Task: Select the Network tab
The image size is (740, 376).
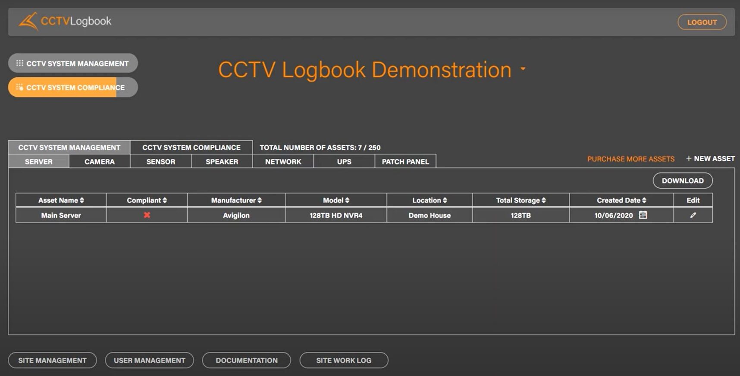Action: pyautogui.click(x=283, y=161)
